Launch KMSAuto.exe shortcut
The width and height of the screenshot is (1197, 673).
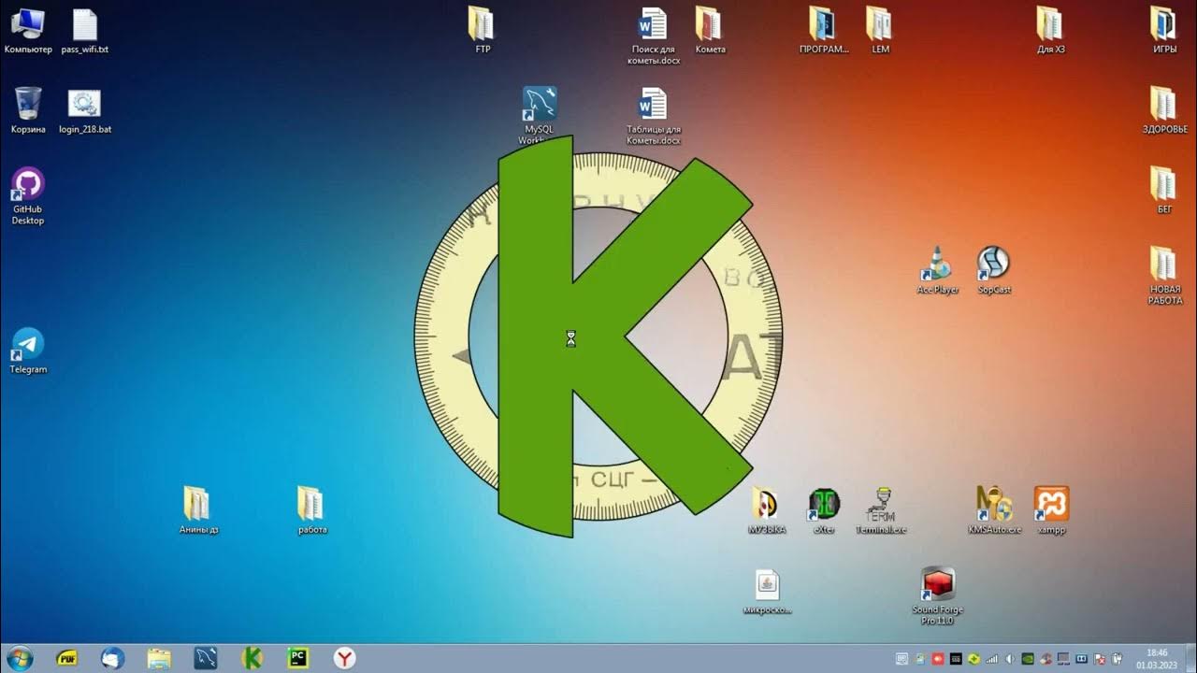tap(994, 510)
